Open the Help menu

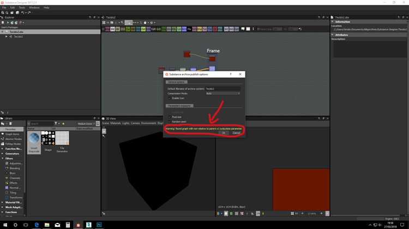[46, 8]
